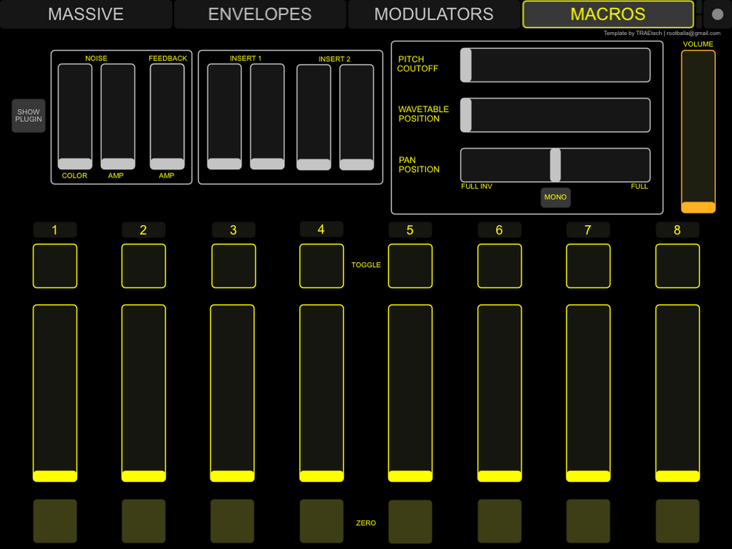Toggle macro 3 button
The height and width of the screenshot is (549, 732).
tap(233, 266)
